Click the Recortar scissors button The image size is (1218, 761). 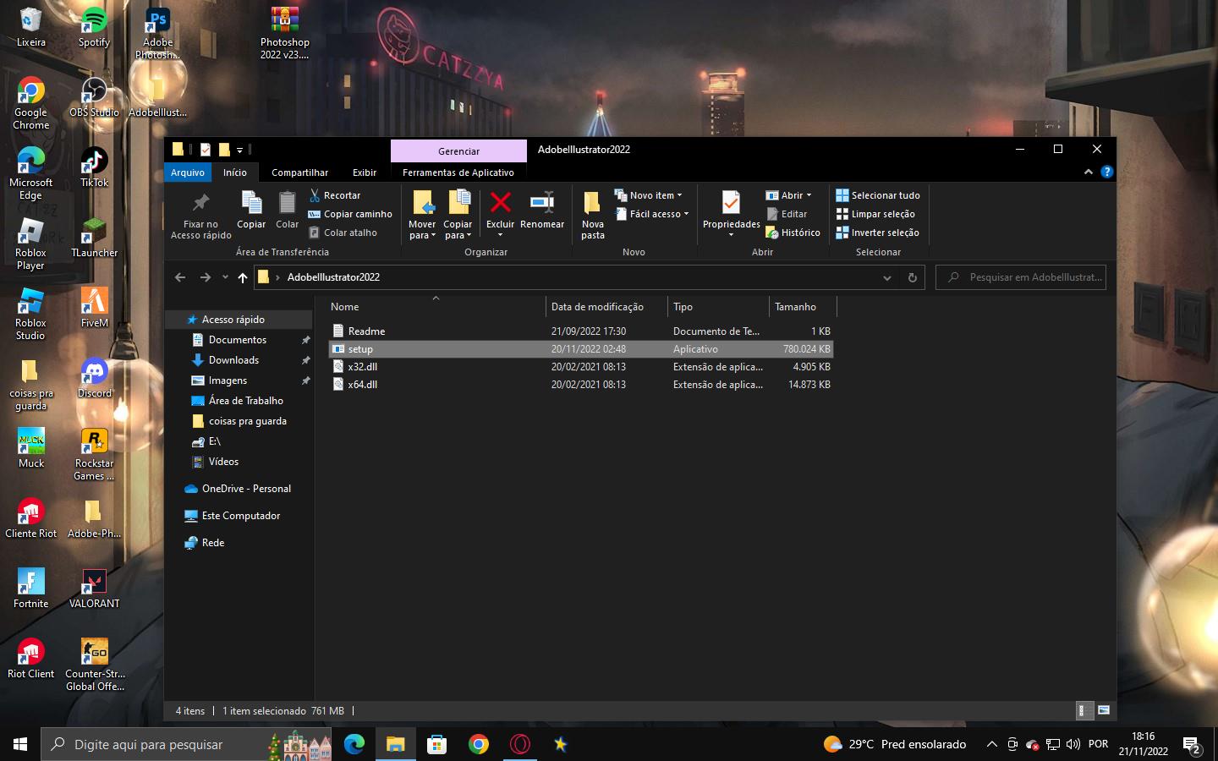coord(335,195)
